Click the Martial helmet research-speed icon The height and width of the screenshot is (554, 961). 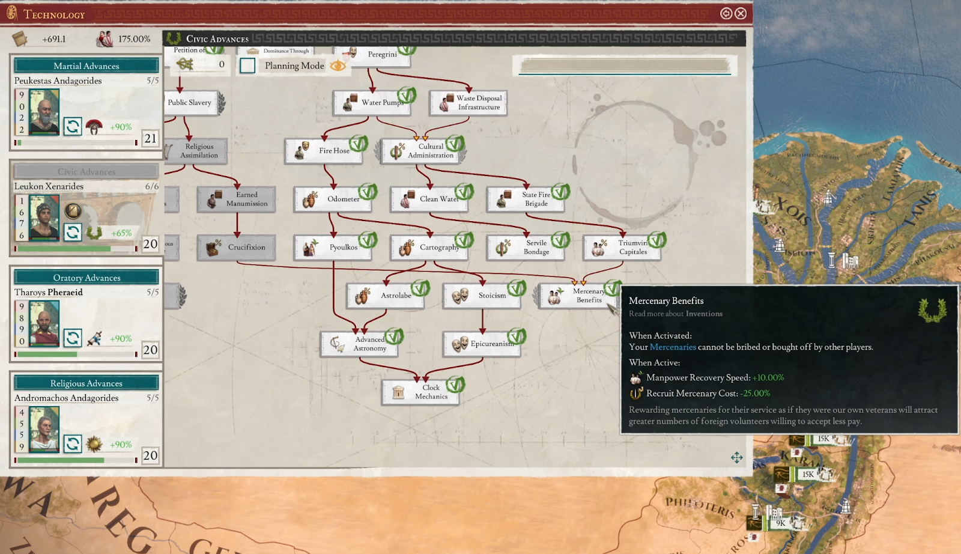tap(94, 127)
